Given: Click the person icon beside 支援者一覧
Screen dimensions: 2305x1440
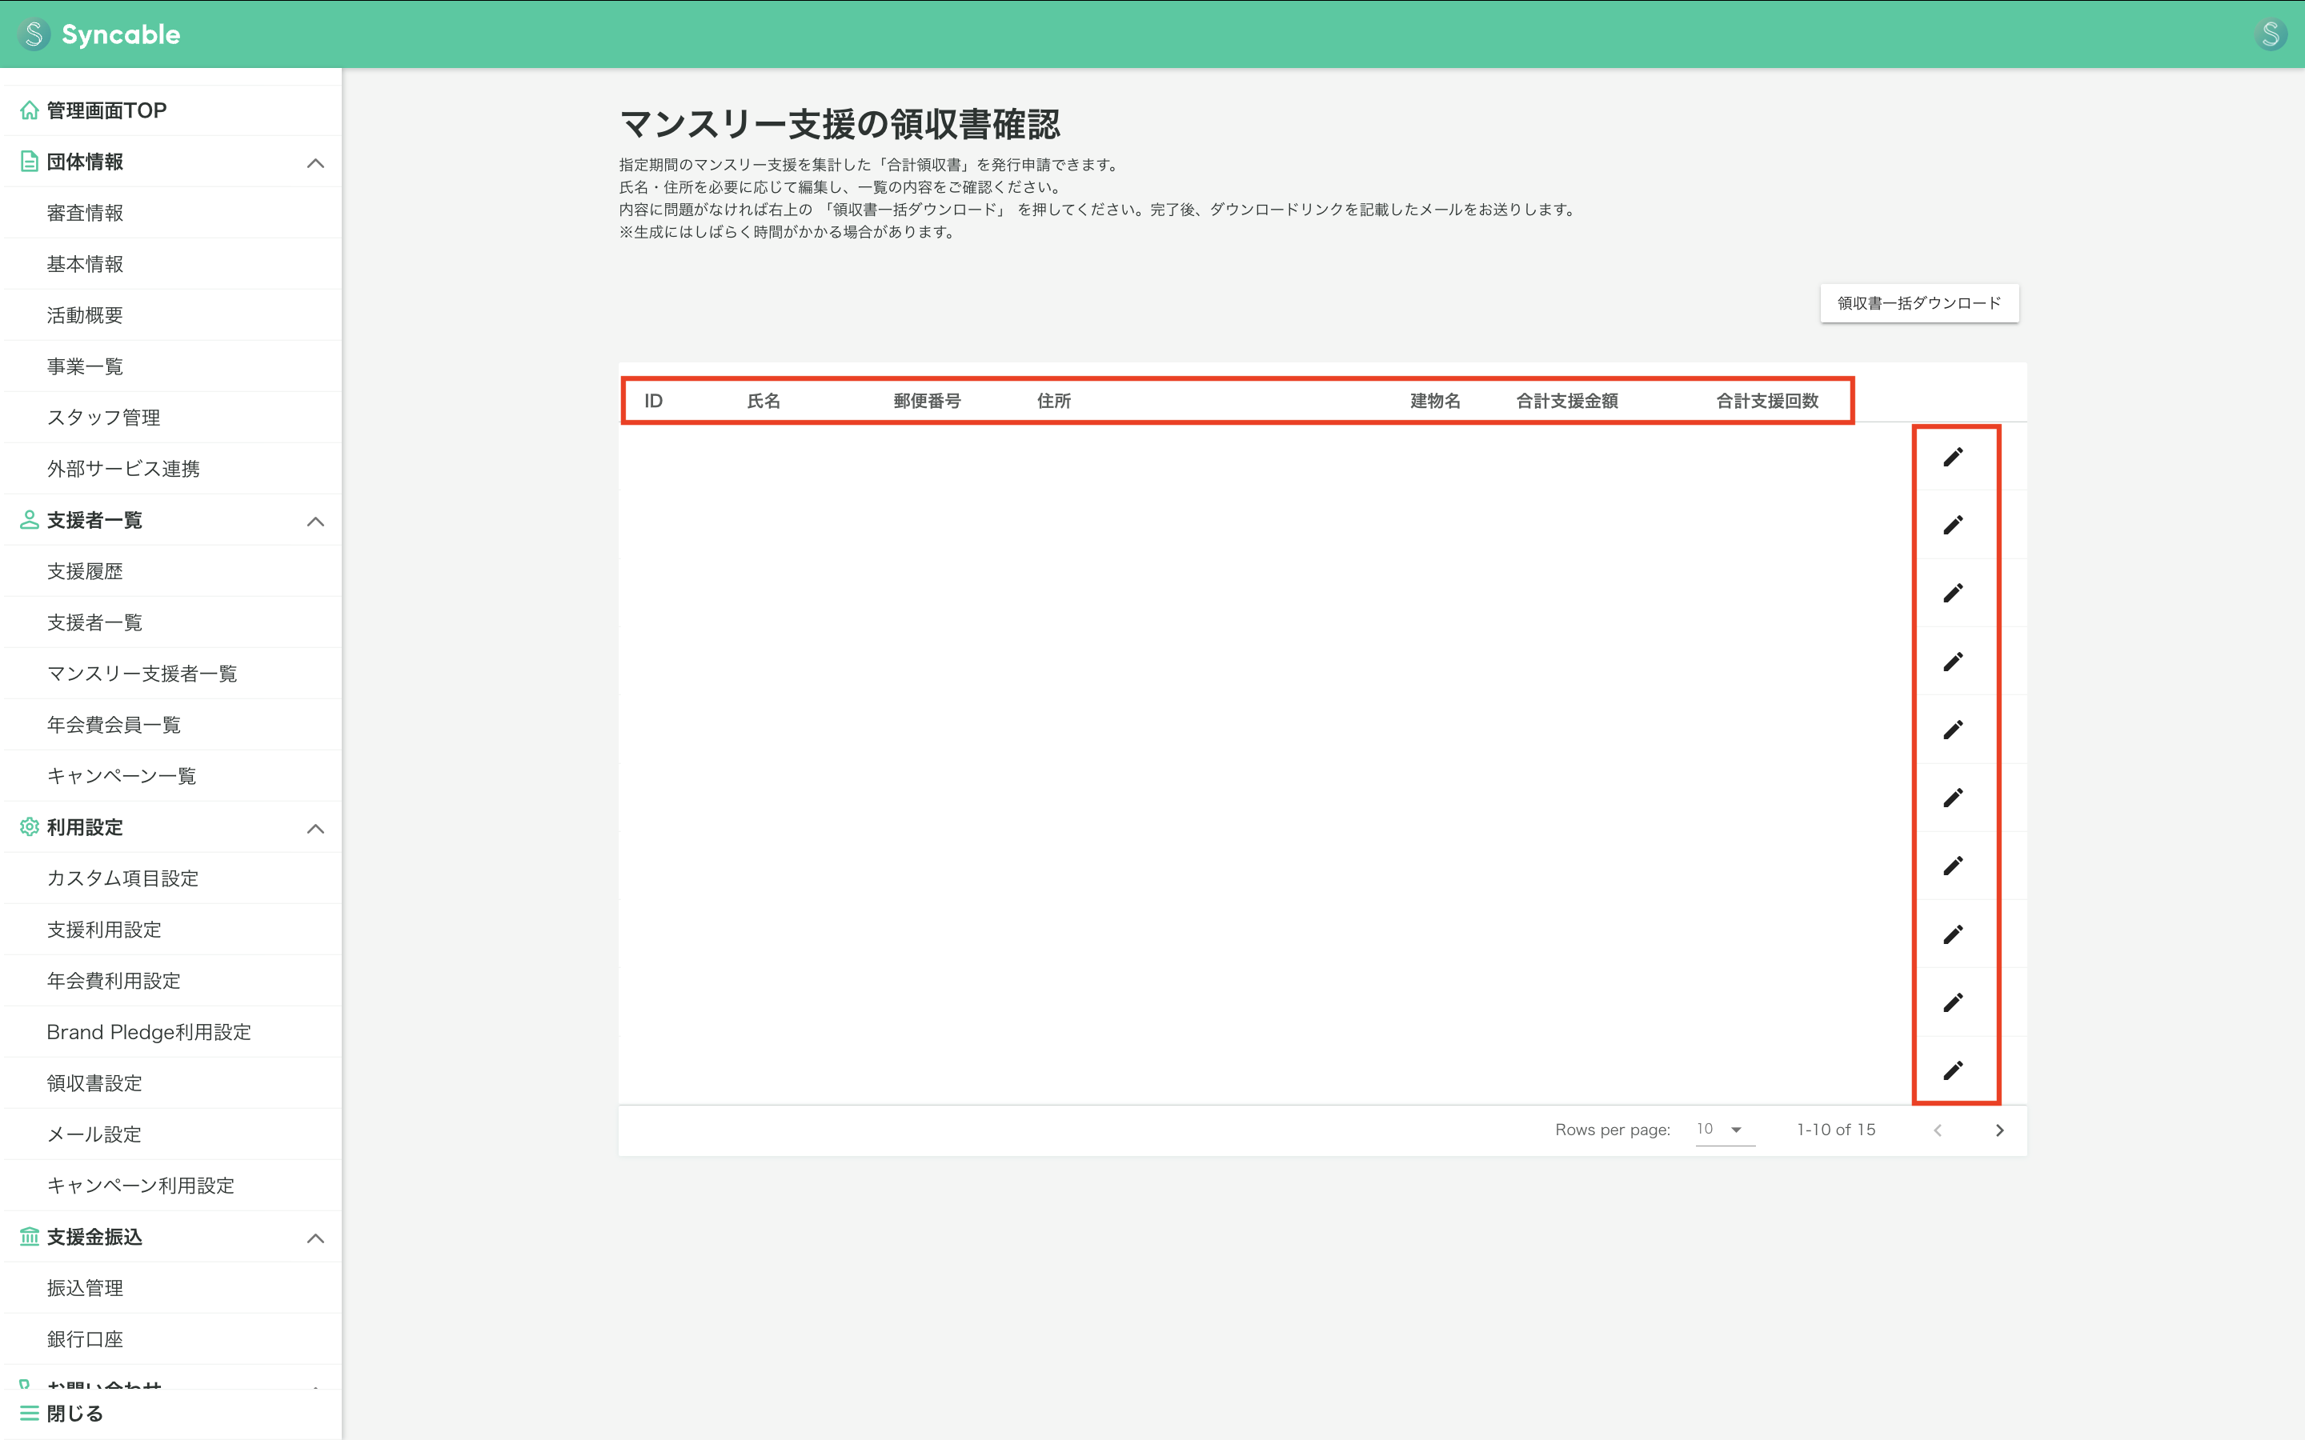Looking at the screenshot, I should [x=29, y=520].
